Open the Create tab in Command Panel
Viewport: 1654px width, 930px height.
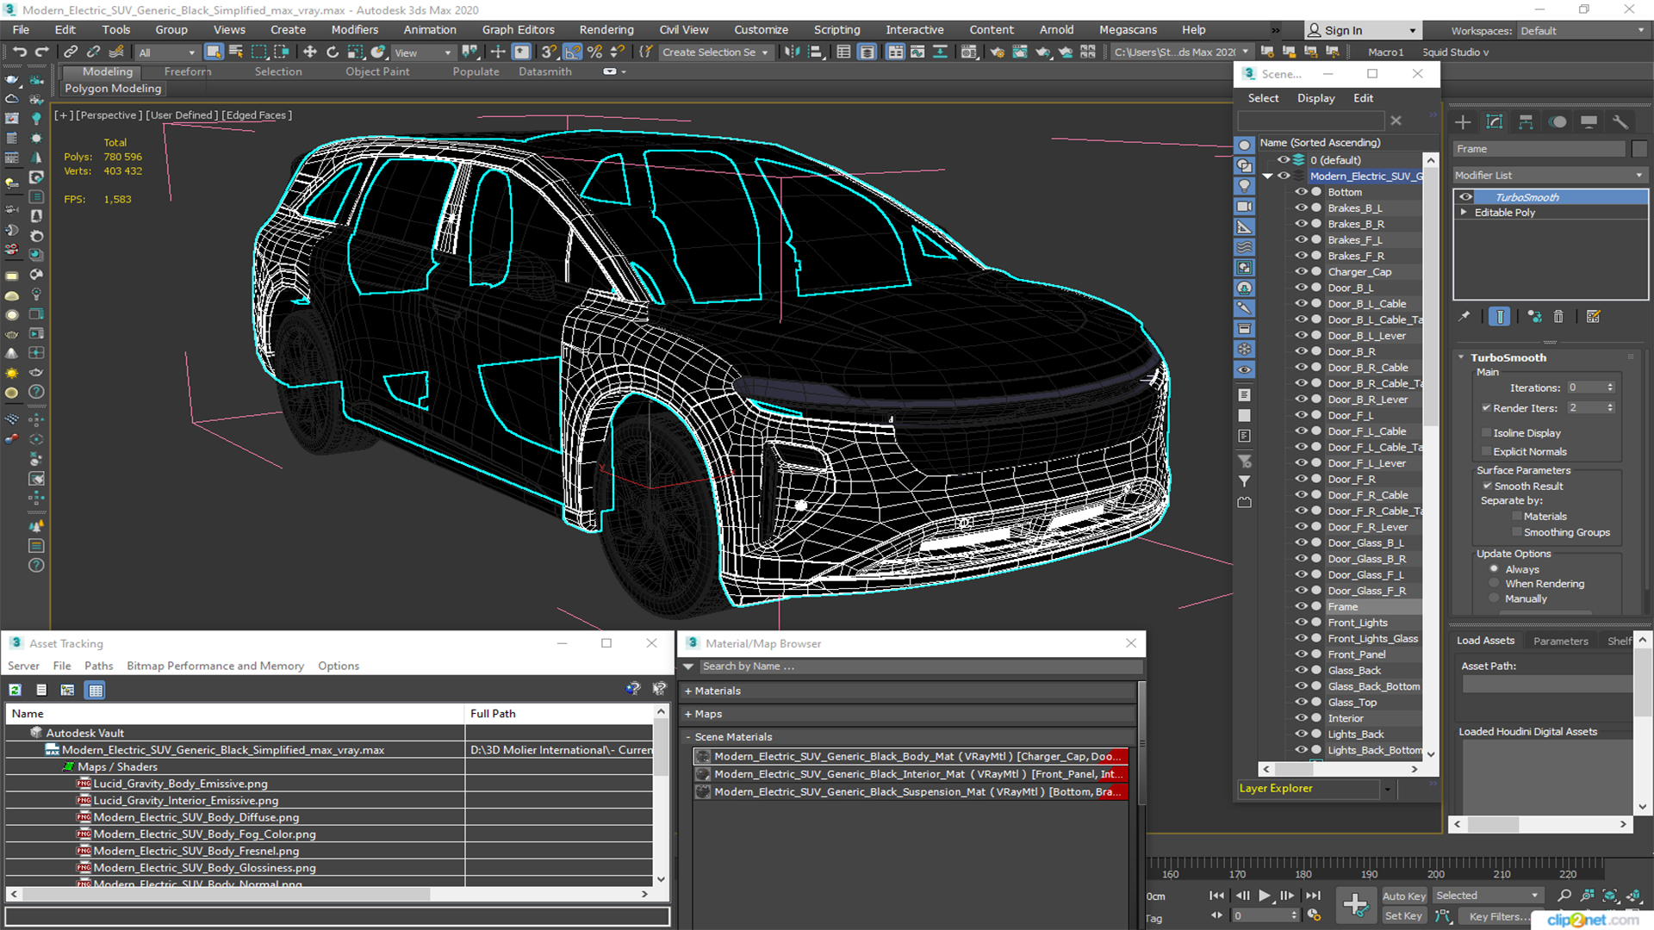(1463, 122)
